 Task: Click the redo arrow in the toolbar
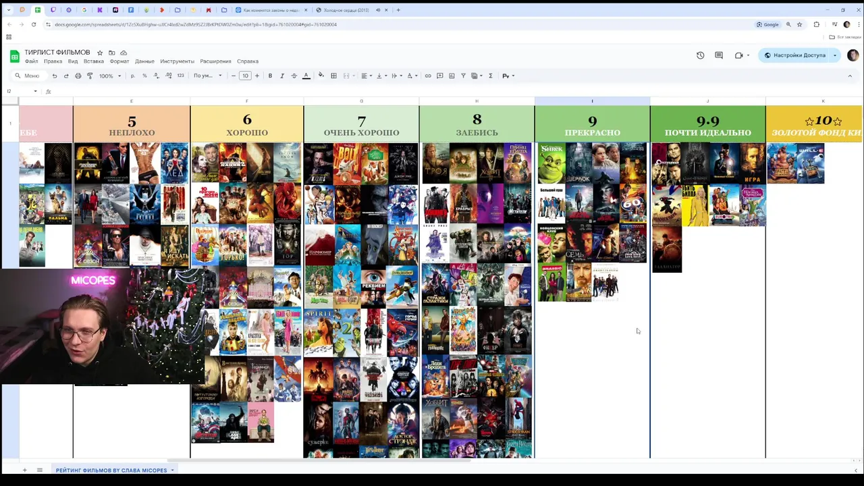coord(66,76)
